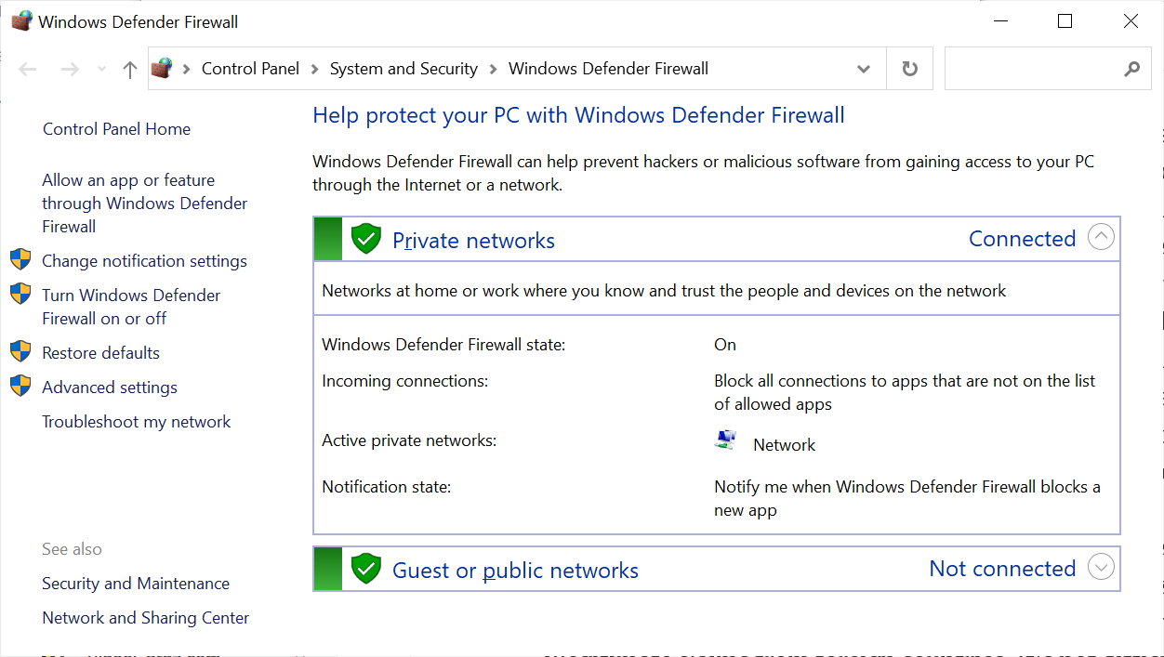The width and height of the screenshot is (1164, 657).
Task: Open Network and Sharing Center link
Action: point(145,618)
